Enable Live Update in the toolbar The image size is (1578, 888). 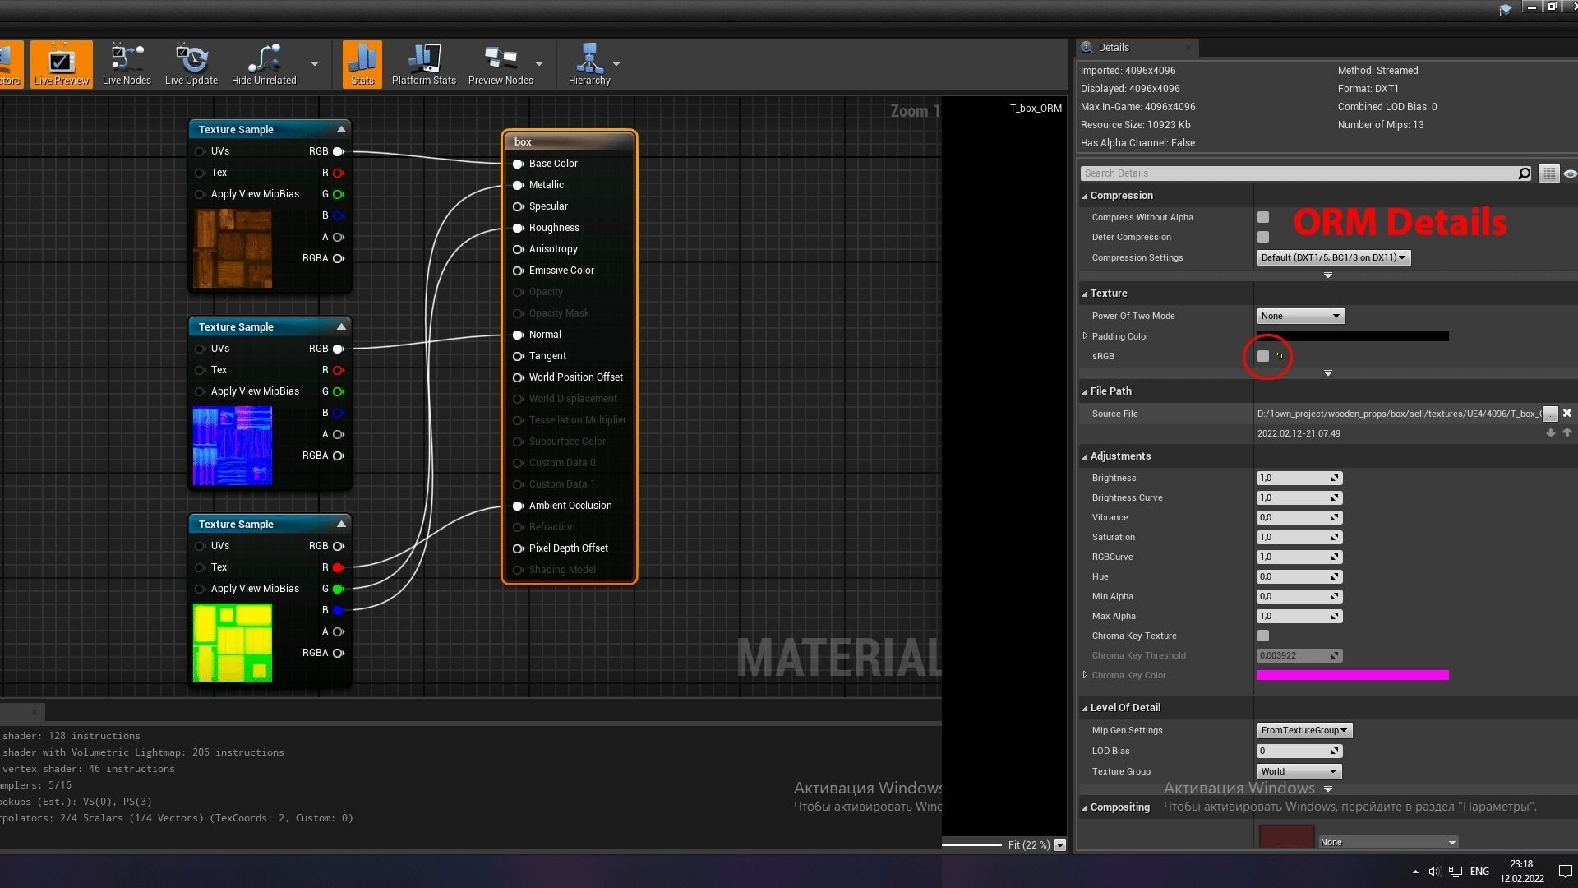[x=191, y=64]
